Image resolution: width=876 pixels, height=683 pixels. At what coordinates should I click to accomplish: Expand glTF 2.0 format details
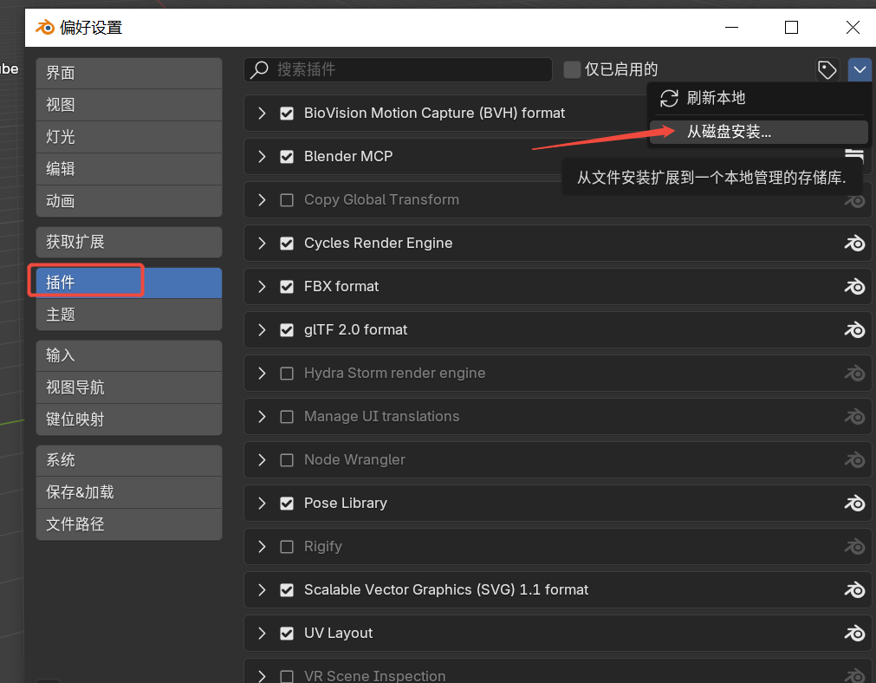click(x=262, y=329)
